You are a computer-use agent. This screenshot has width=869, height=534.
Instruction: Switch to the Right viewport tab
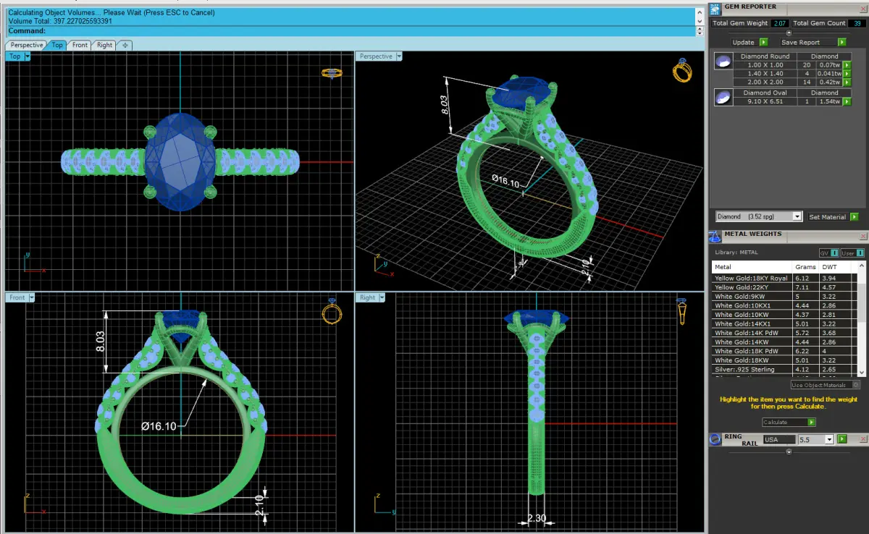[104, 45]
